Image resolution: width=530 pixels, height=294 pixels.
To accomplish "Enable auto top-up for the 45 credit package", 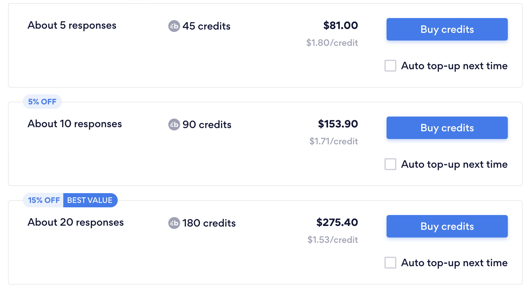I will (x=390, y=66).
